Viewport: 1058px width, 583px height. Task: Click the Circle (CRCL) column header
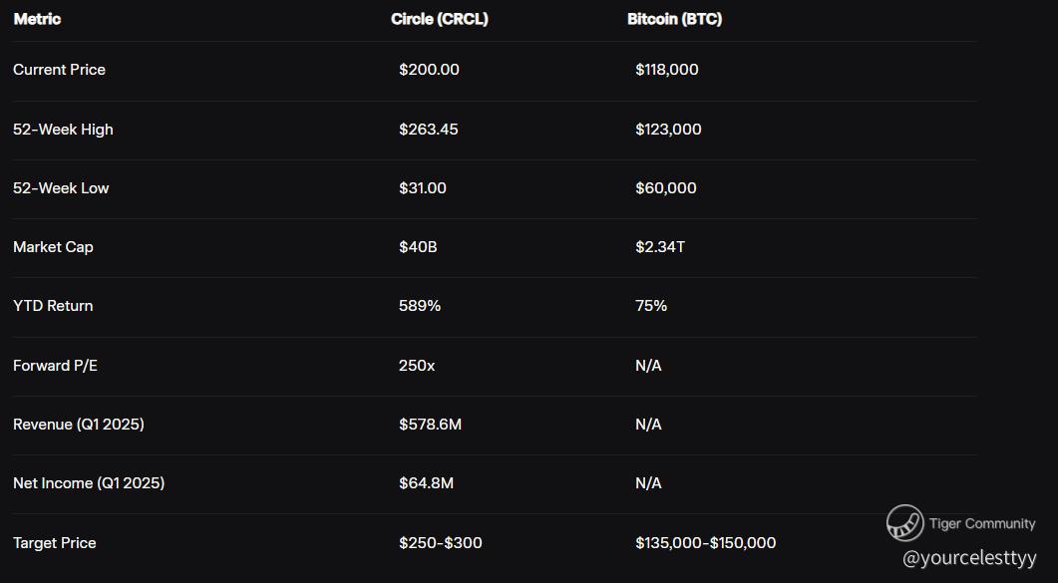pos(440,19)
